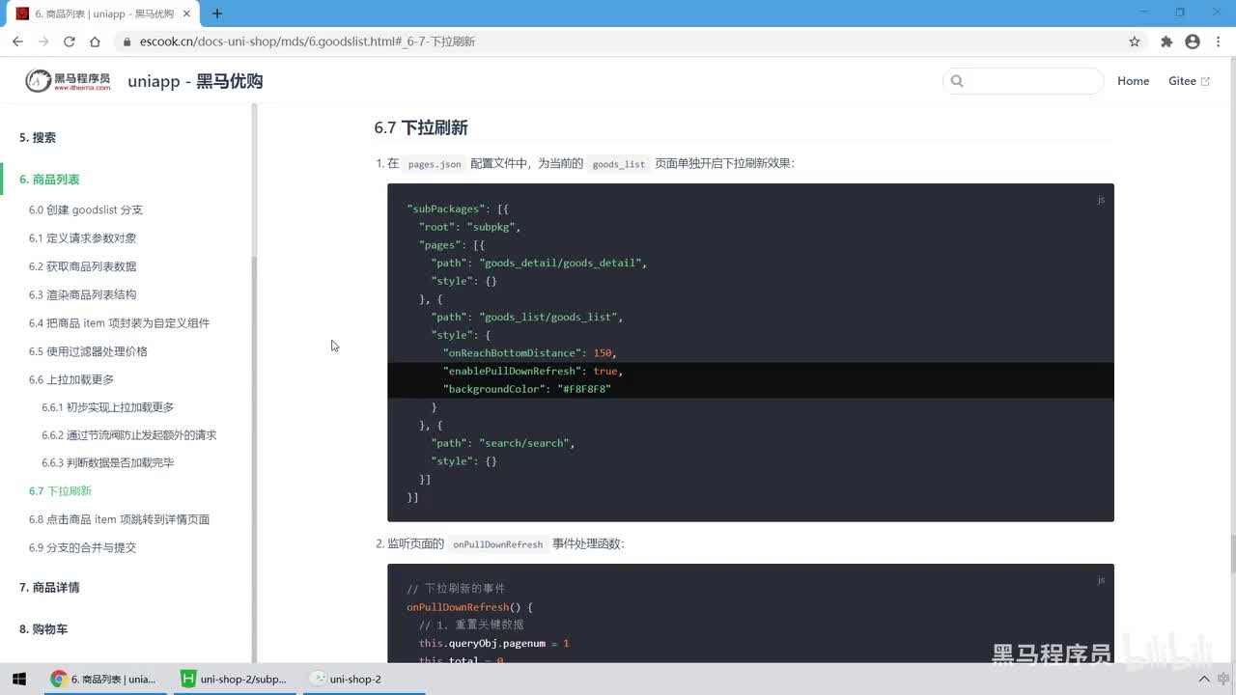The image size is (1236, 695).
Task: Click the "path": "goods_detail/goods_detail" code line
Action: pos(539,263)
